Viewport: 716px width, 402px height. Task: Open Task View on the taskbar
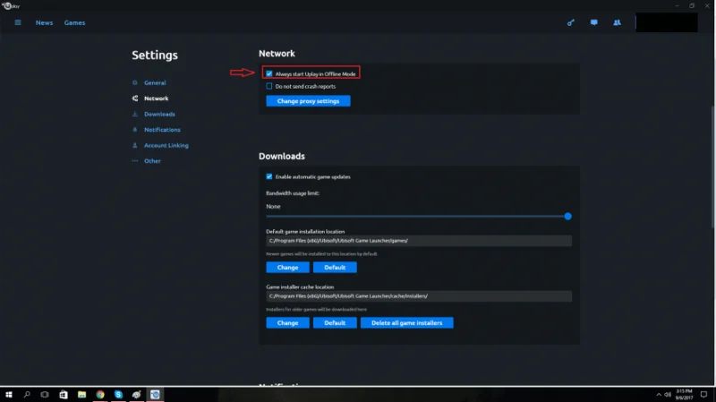44,395
